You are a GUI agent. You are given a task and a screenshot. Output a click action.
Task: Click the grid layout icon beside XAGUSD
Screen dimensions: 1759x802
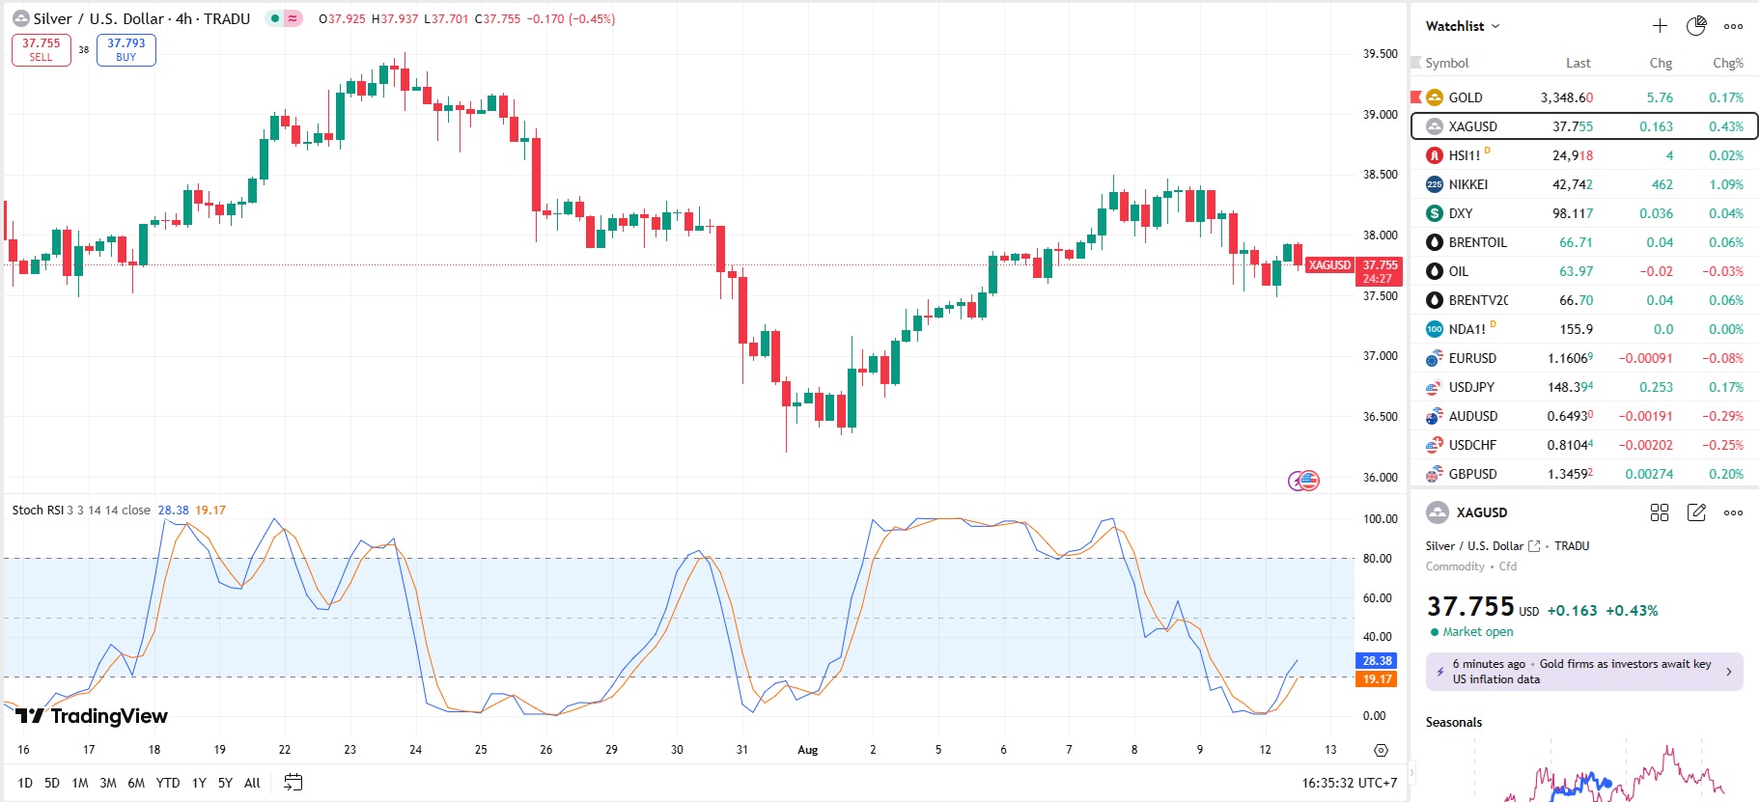coord(1660,512)
